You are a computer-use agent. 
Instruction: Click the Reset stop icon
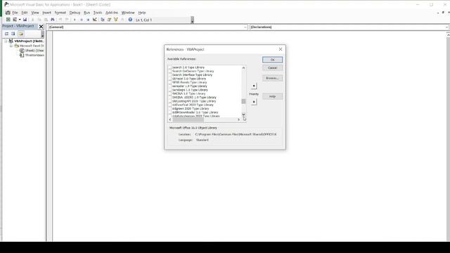pyautogui.click(x=88, y=20)
